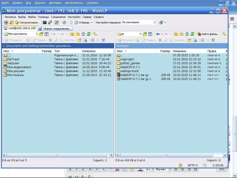237x178 pixels.
Task: Open the Команды menu
Action: coord(44,17)
